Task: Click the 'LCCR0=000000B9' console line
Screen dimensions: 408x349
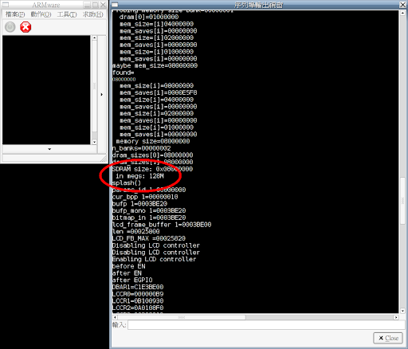Action: tap(138, 294)
